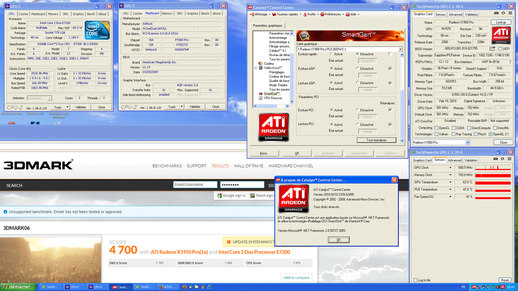Open the GPU Clock sensor dropdown arrow
The height and width of the screenshot is (291, 518).
pos(450,167)
